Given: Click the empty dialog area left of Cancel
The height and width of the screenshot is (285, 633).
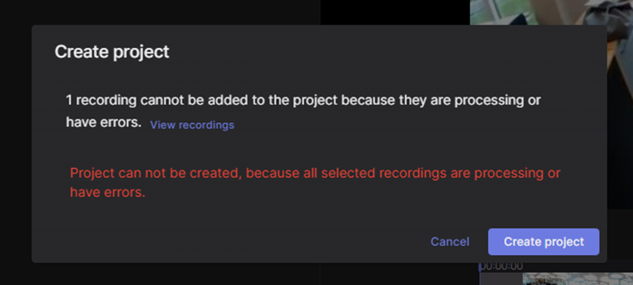Looking at the screenshot, I should 243,241.
